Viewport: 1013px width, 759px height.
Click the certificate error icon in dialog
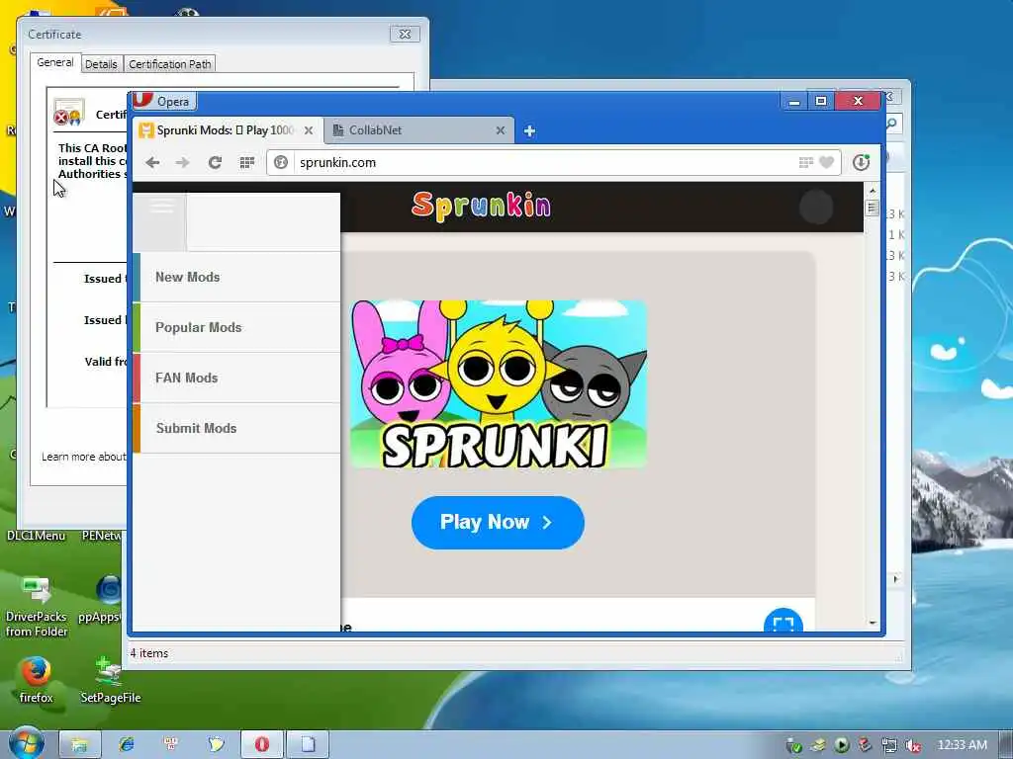coord(68,113)
